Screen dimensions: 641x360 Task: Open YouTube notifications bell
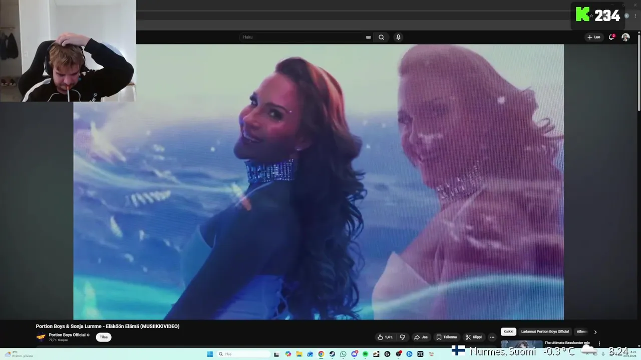(x=611, y=37)
